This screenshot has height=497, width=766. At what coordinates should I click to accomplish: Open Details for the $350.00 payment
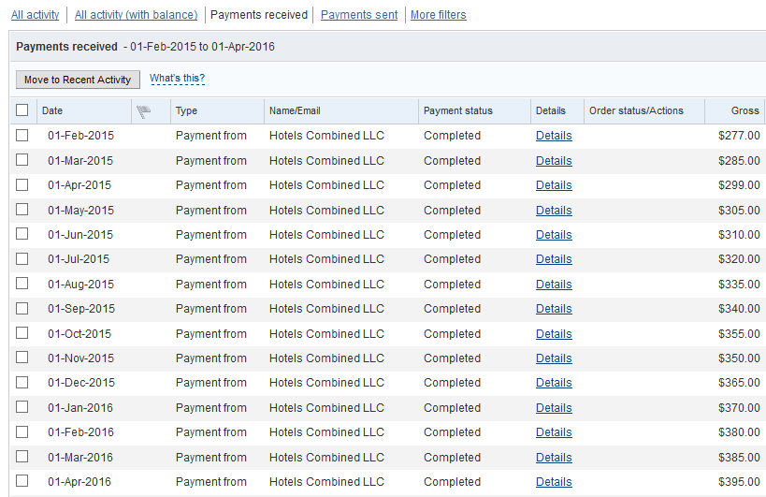tap(554, 358)
